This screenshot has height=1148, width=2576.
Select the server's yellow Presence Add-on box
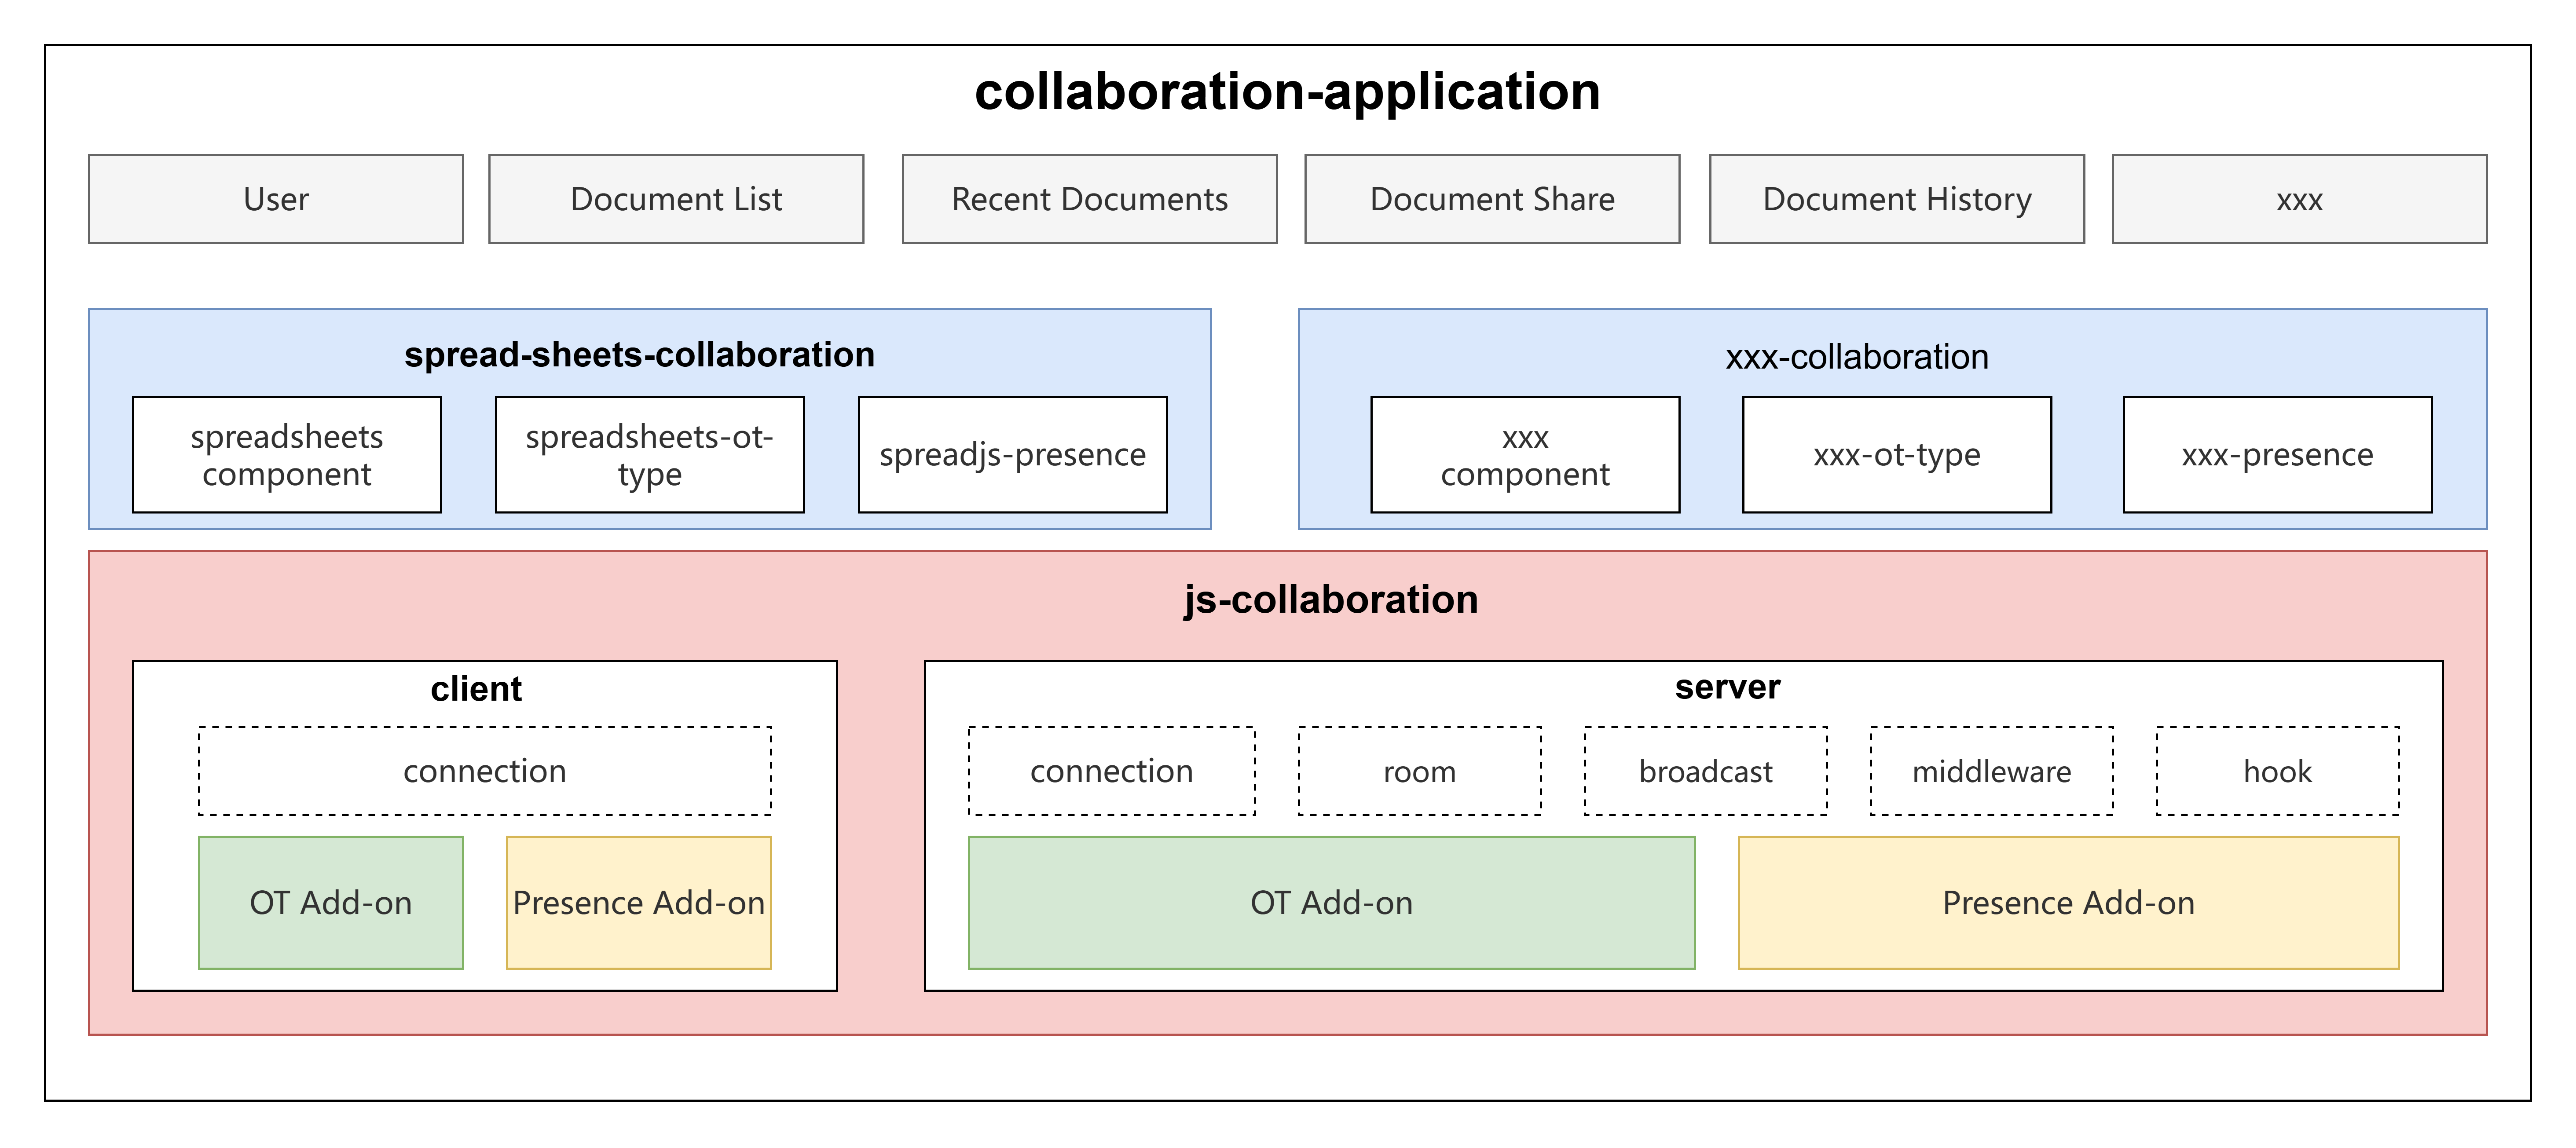pyautogui.click(x=2069, y=903)
